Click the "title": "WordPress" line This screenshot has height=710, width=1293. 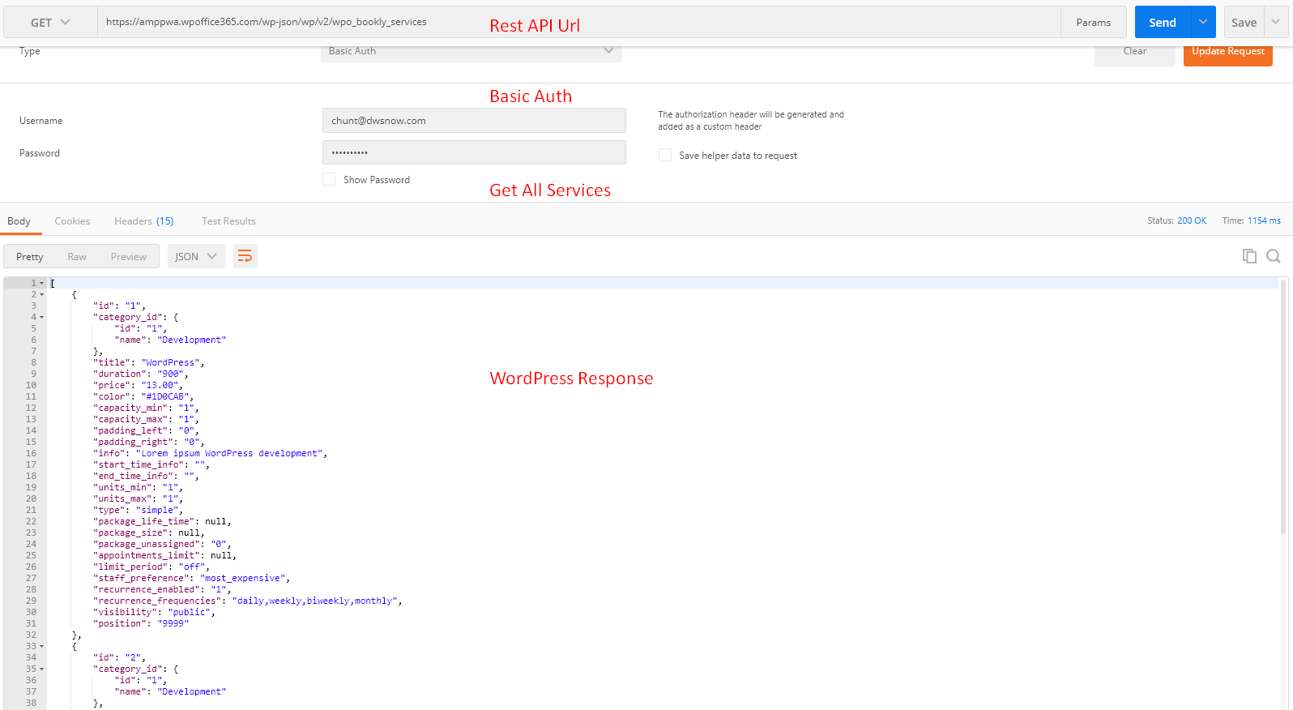(x=149, y=362)
